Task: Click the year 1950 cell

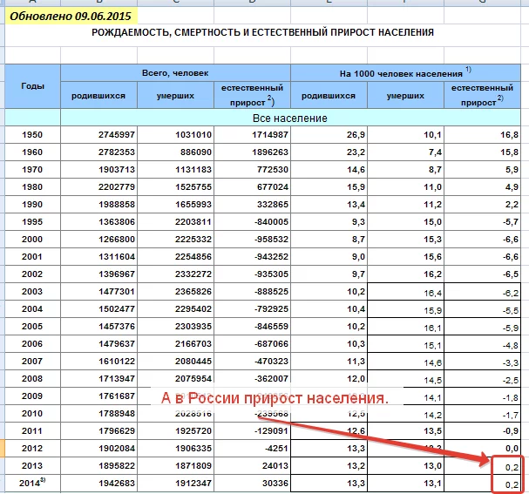Action: (x=31, y=134)
